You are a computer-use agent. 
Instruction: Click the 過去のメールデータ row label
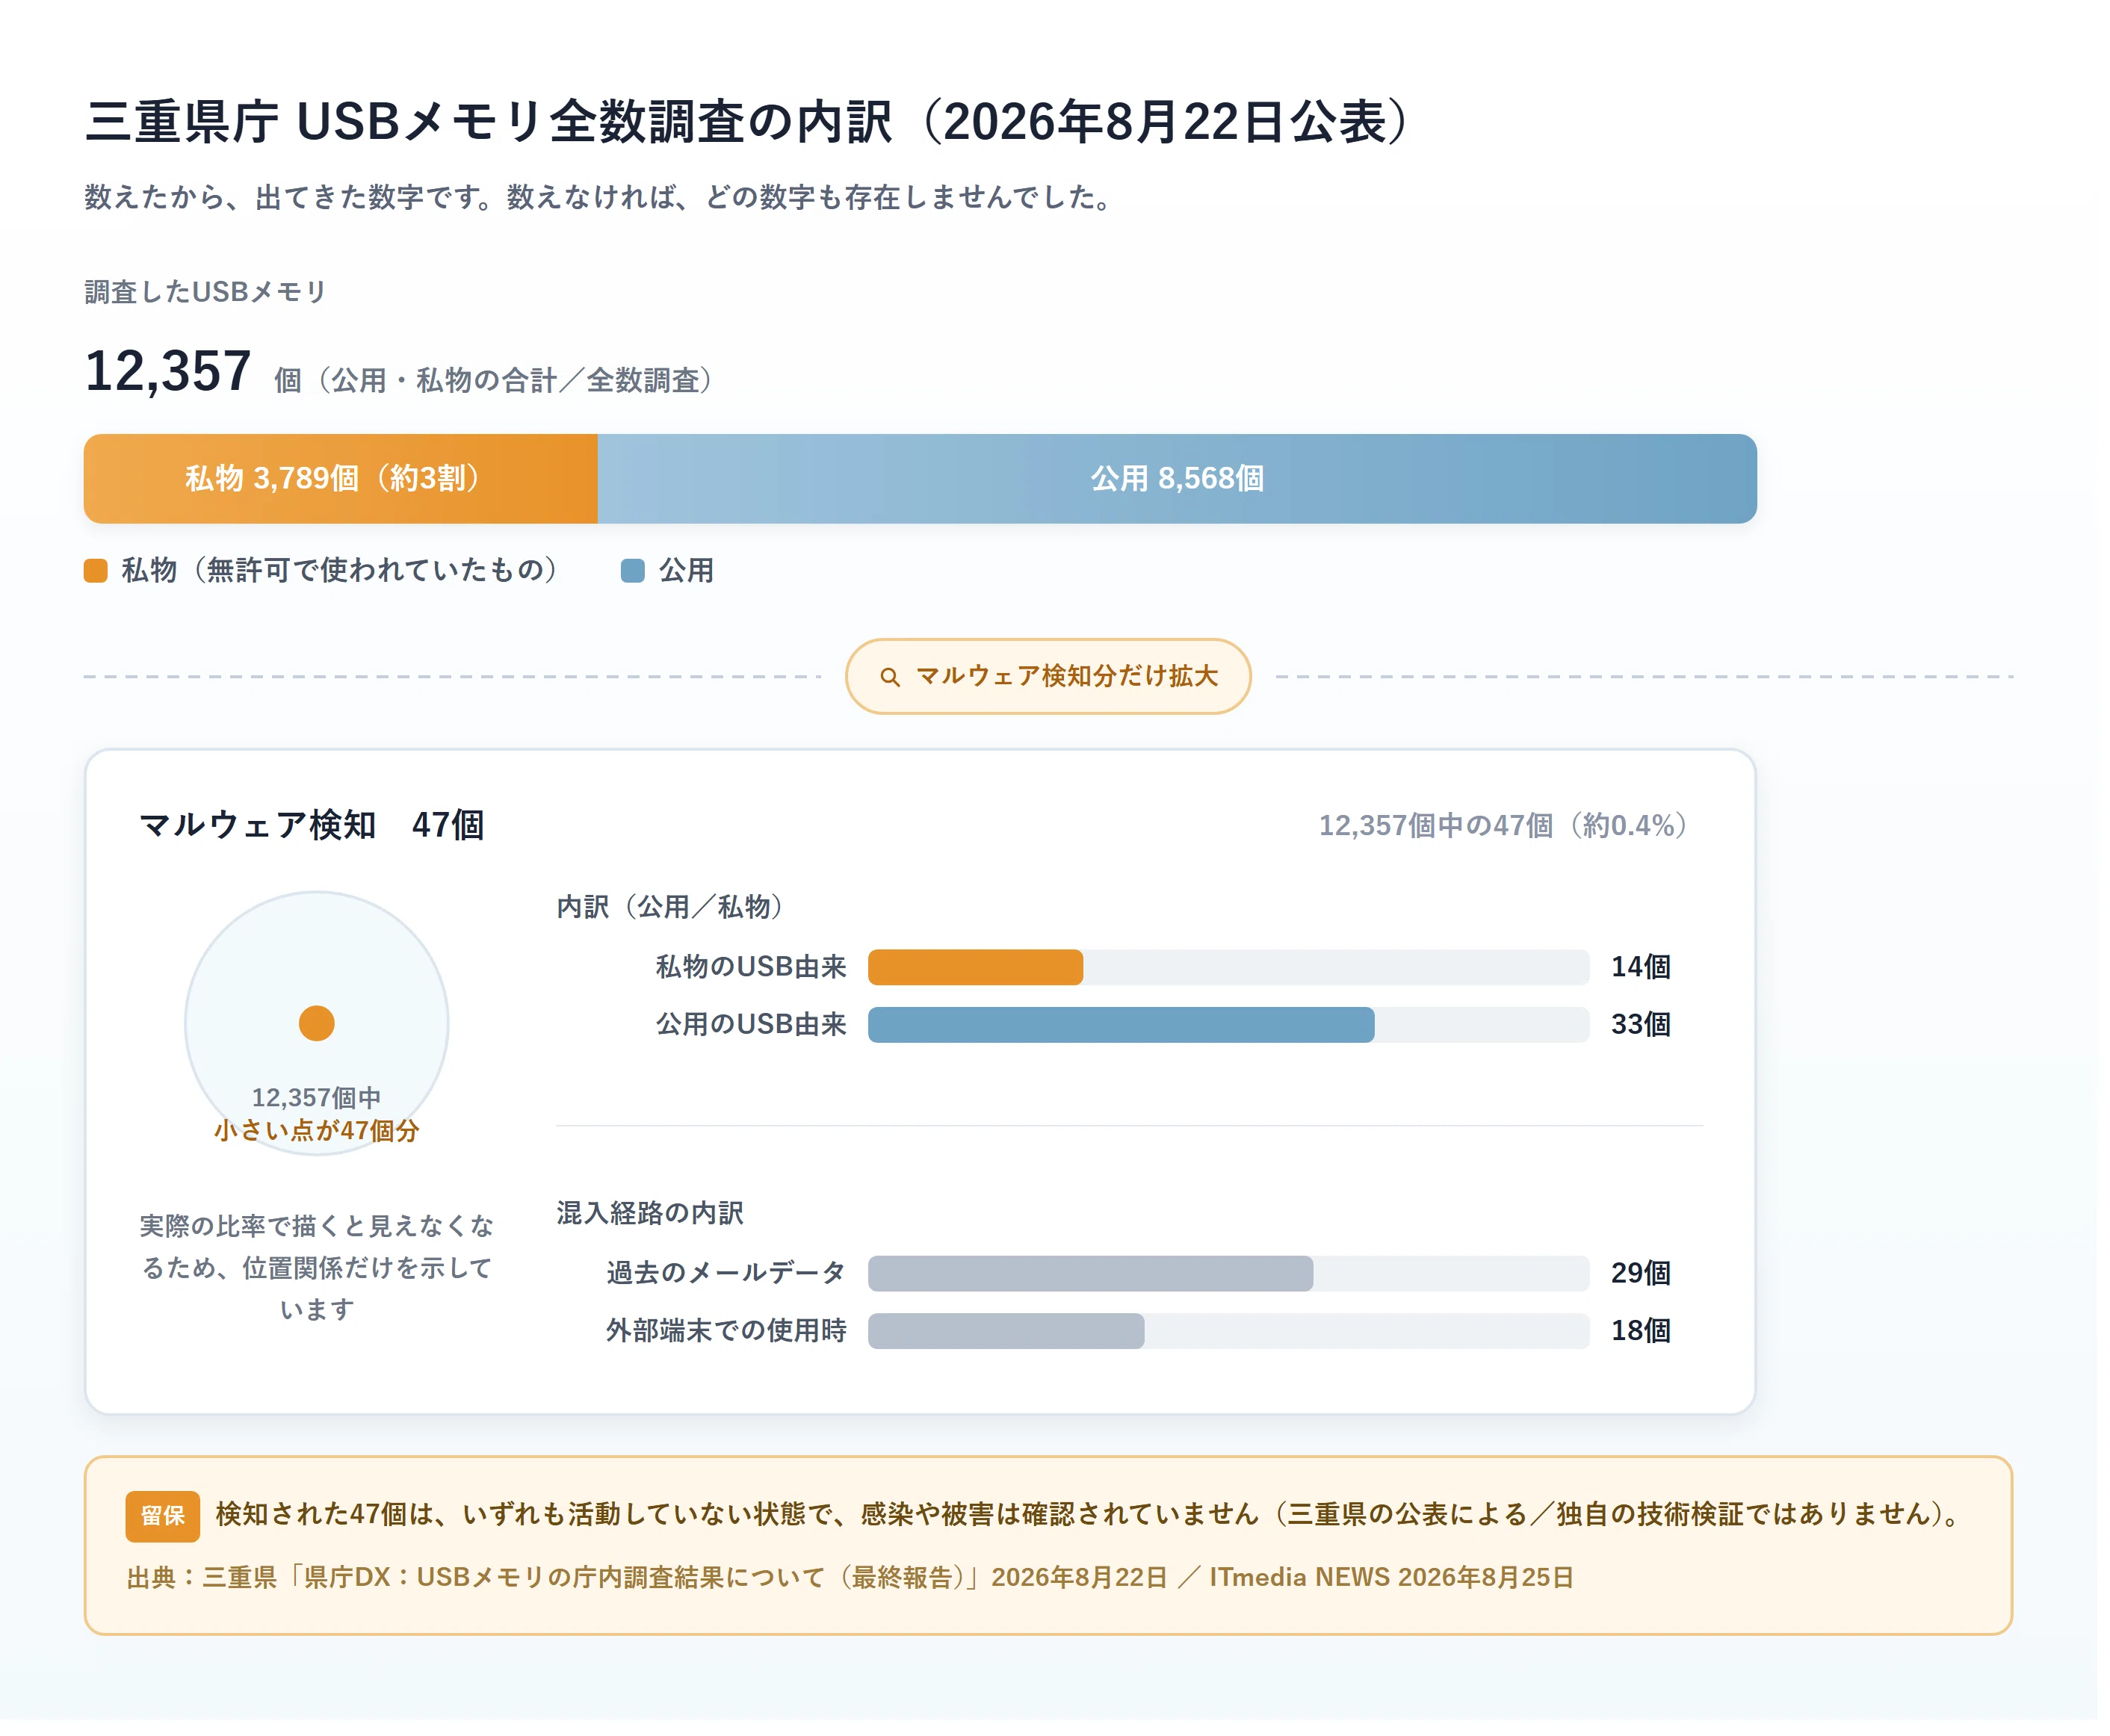[726, 1273]
